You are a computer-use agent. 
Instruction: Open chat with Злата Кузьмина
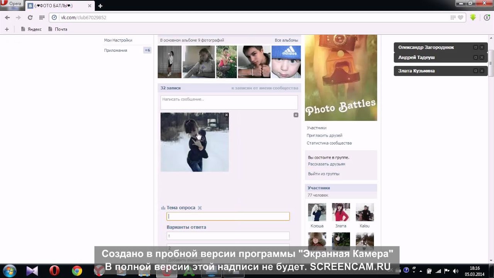pos(416,71)
